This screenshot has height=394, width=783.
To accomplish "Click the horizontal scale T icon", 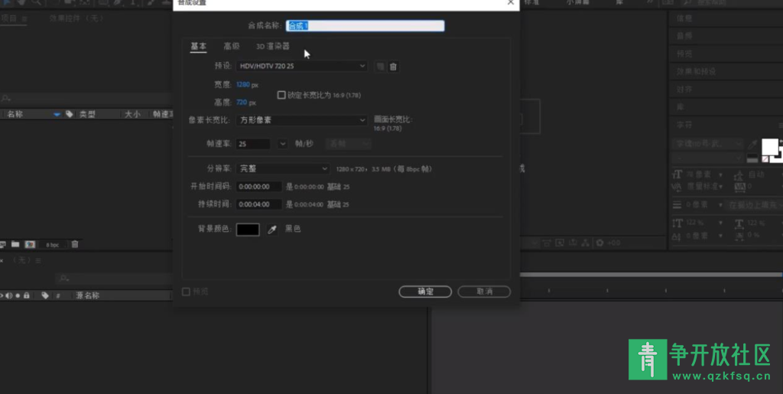I will [x=739, y=223].
